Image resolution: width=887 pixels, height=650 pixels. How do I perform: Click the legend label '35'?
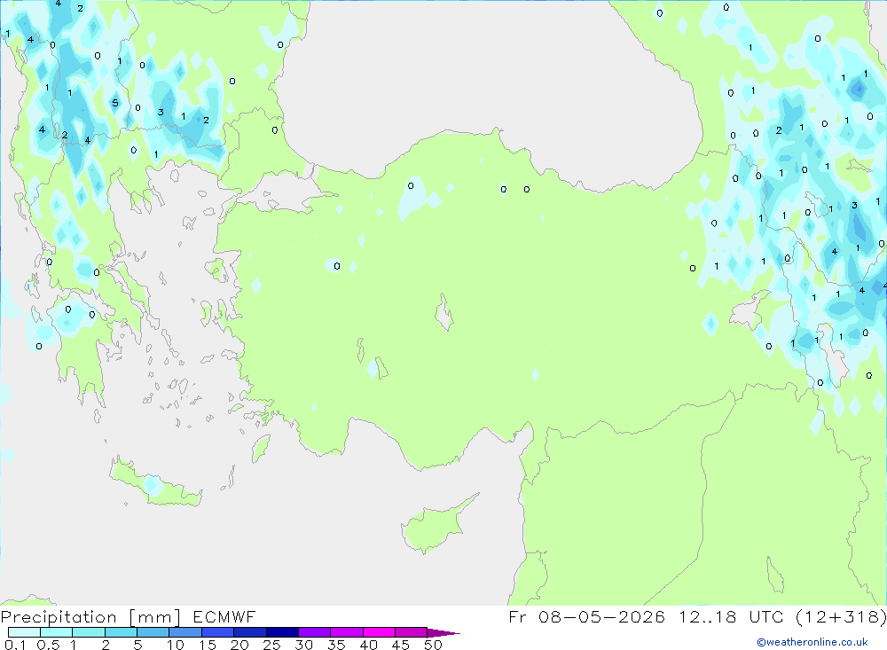tap(336, 645)
